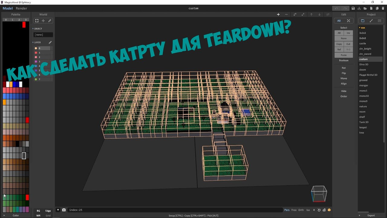Click the blocks grid icon in the bottom bar
Screen dimensions: 387x218
324,210
